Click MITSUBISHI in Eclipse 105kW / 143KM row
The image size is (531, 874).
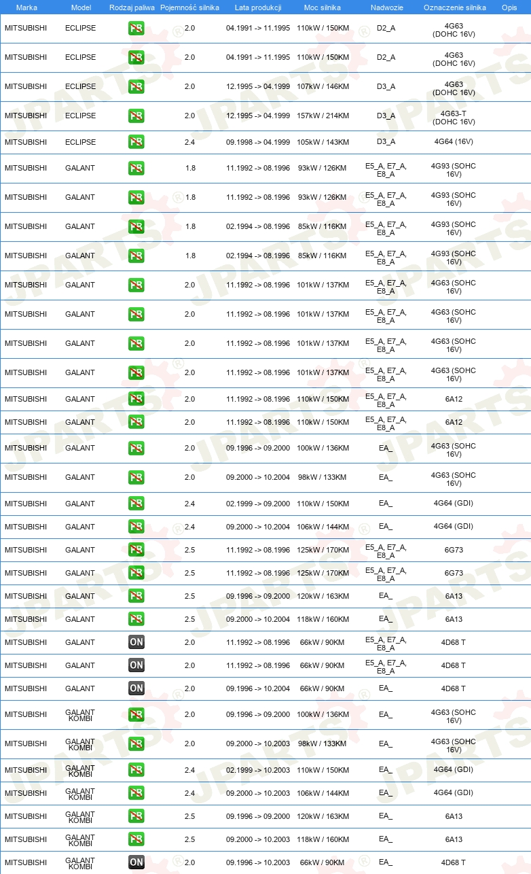point(26,142)
